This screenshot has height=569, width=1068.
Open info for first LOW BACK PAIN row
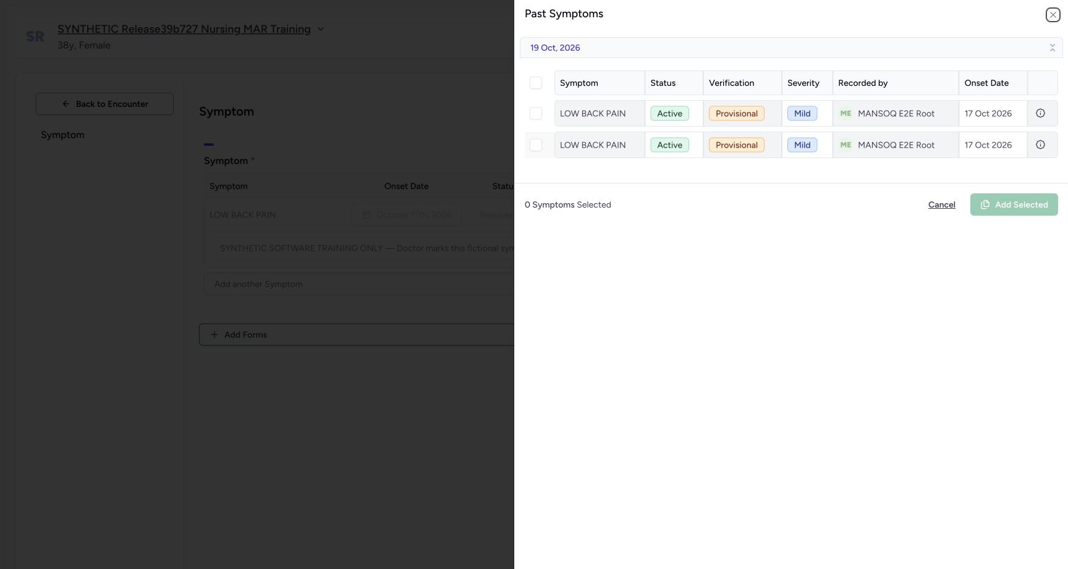pyautogui.click(x=1040, y=113)
